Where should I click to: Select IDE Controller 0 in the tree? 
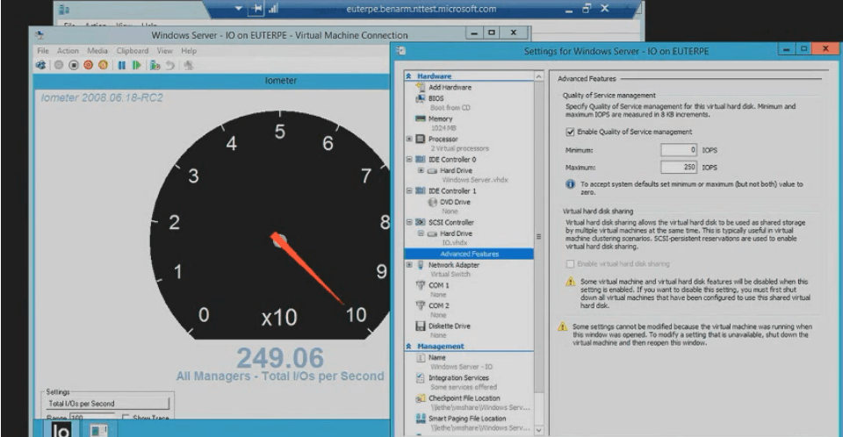(452, 160)
